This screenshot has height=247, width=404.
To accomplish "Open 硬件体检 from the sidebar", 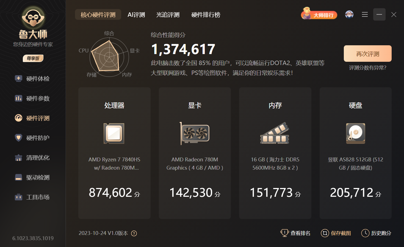I will [x=38, y=79].
